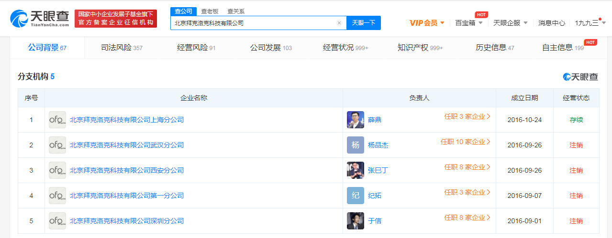Clear the search box with X icon
This screenshot has width=612, height=238.
point(339,23)
